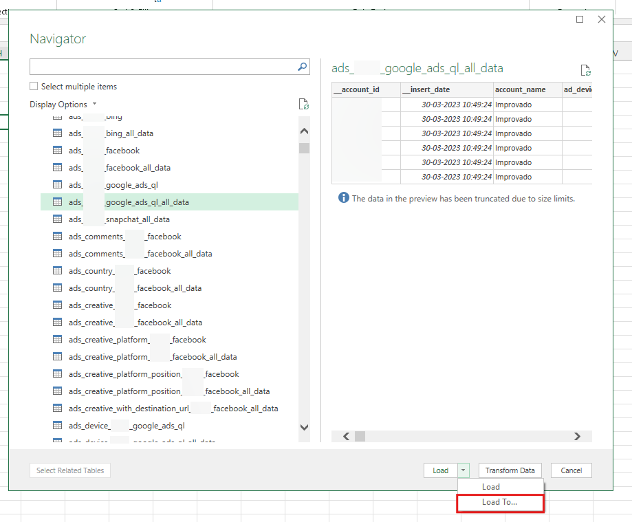The height and width of the screenshot is (522, 632).
Task: Click the info icon by truncated message
Action: 344,197
